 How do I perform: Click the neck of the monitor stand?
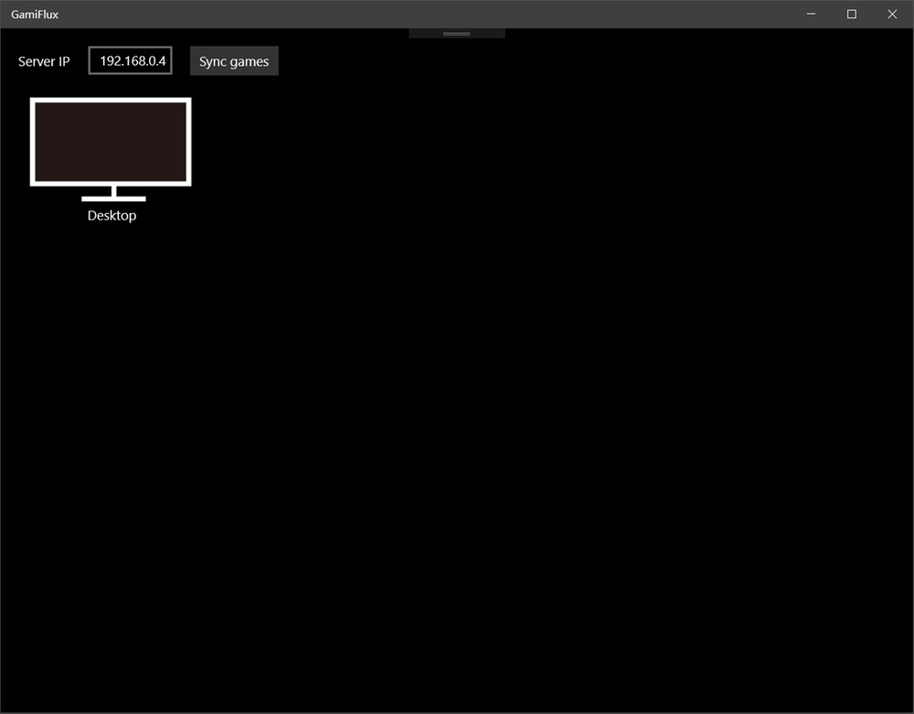[x=113, y=190]
